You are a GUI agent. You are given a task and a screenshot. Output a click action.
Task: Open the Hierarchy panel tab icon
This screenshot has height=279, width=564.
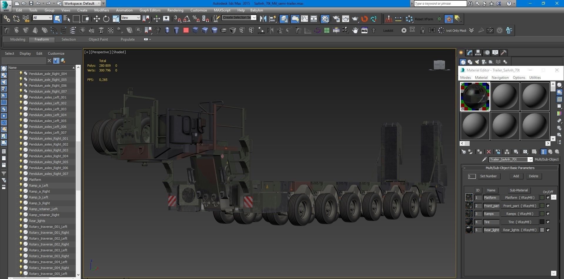478,53
